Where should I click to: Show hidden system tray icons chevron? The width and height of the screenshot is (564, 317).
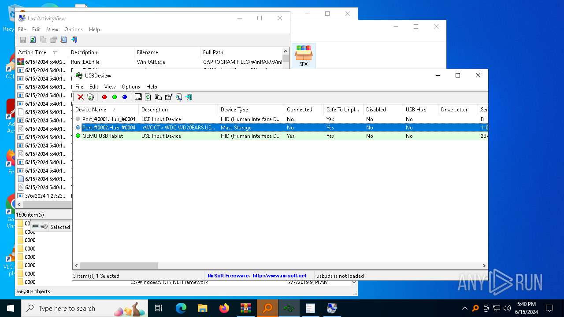point(464,308)
